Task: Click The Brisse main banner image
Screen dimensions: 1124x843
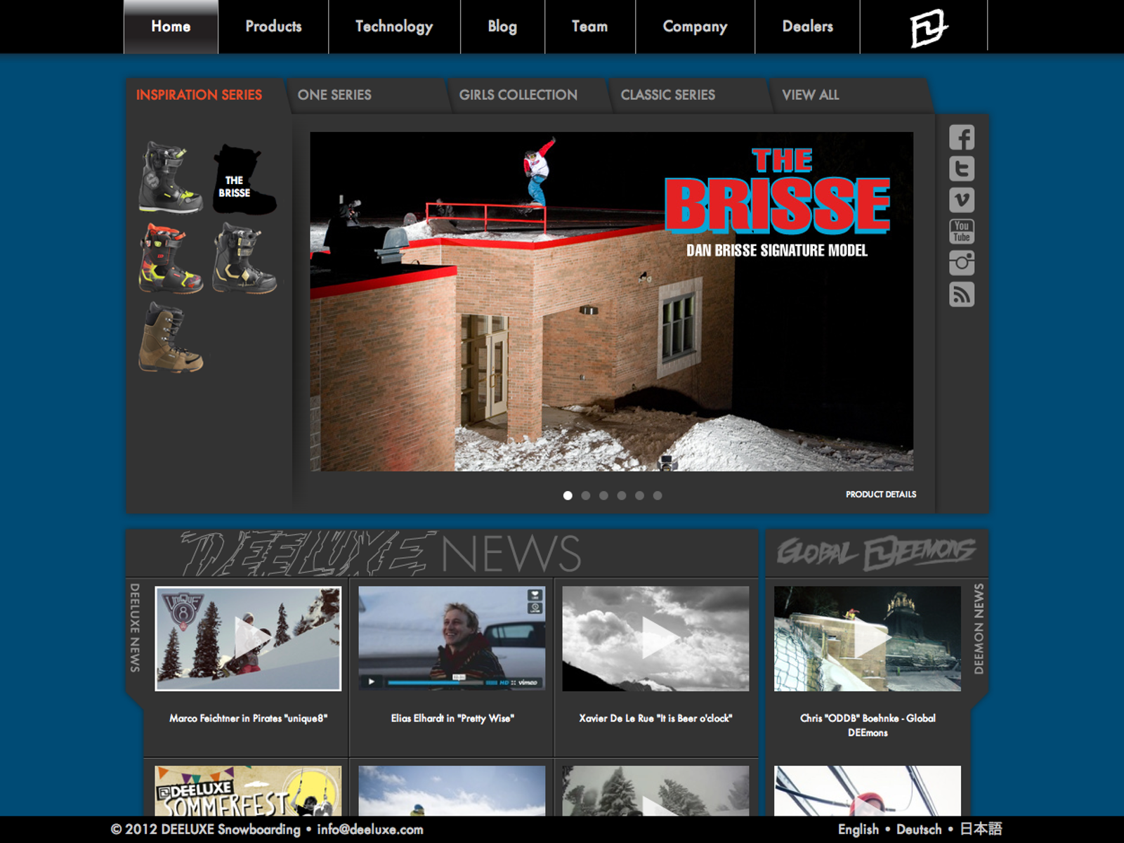Action: point(612,301)
